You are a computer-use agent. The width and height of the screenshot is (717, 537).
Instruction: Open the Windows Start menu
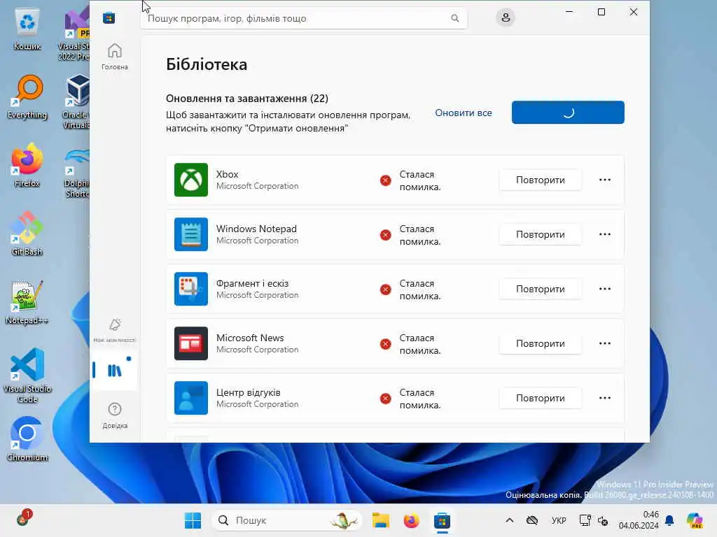pyautogui.click(x=193, y=520)
